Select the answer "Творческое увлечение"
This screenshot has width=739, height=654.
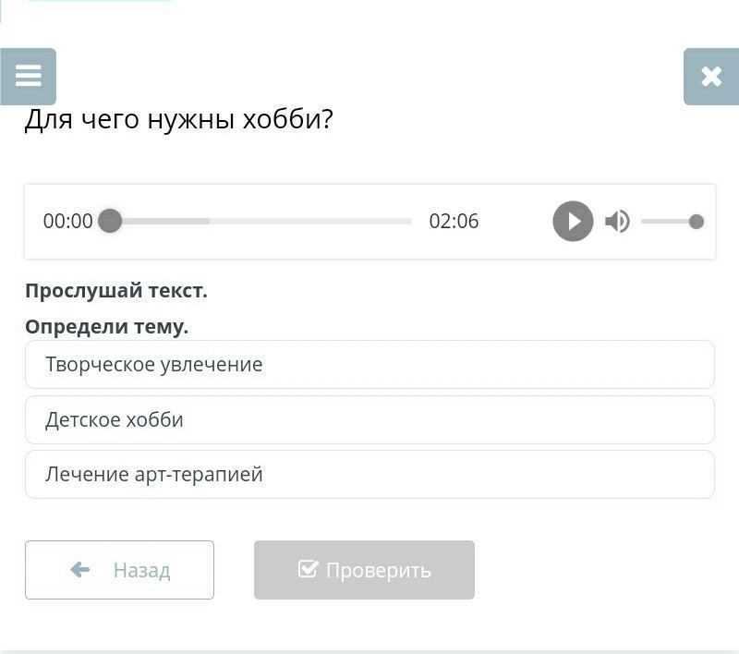[369, 365]
